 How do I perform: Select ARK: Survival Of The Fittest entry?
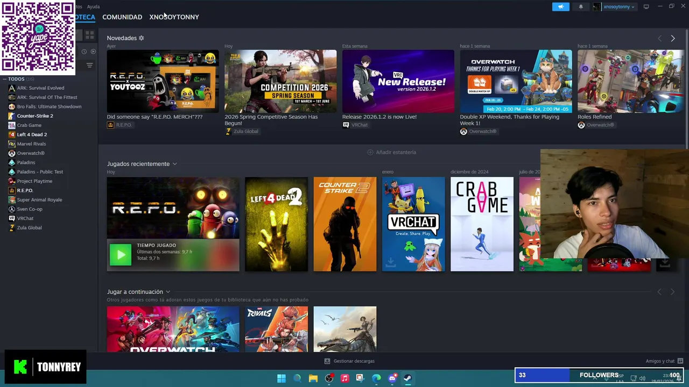[47, 97]
